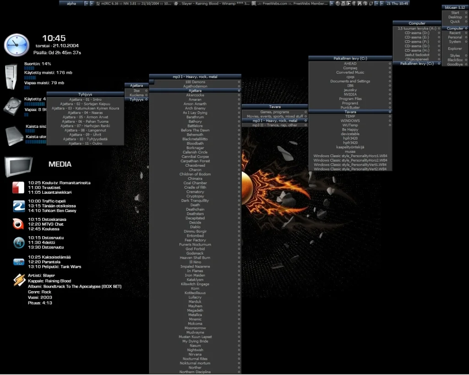Viewport: 469px width, 375px height.
Task: Expand the Metallica folder submenu
Action: point(195,315)
